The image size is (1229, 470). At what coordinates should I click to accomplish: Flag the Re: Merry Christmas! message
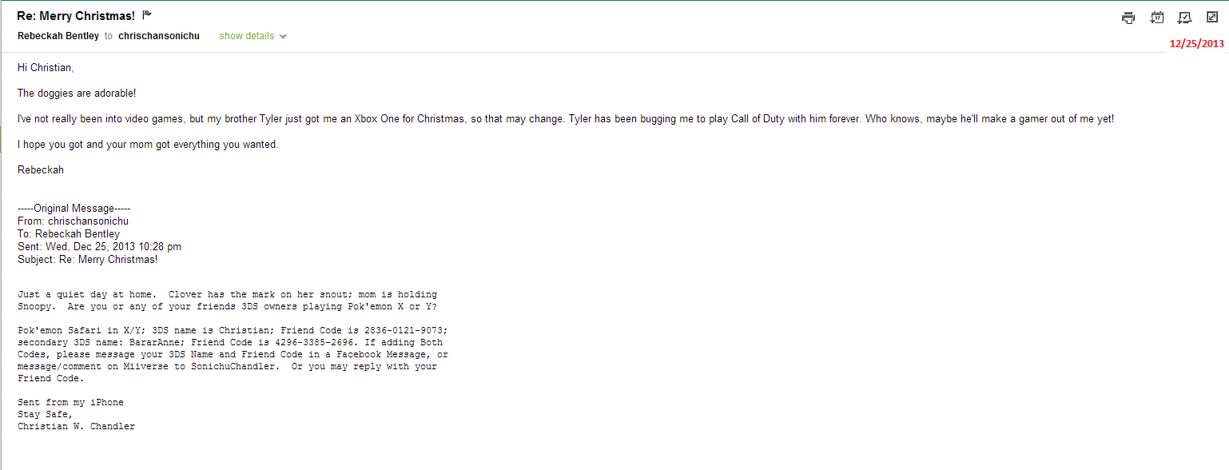pos(147,15)
